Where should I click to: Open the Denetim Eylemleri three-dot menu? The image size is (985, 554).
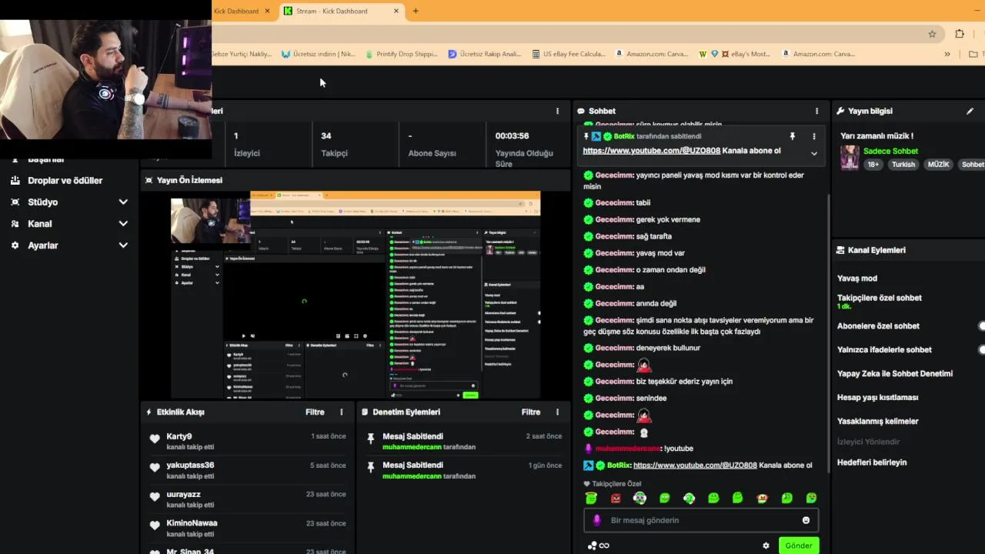click(x=558, y=412)
